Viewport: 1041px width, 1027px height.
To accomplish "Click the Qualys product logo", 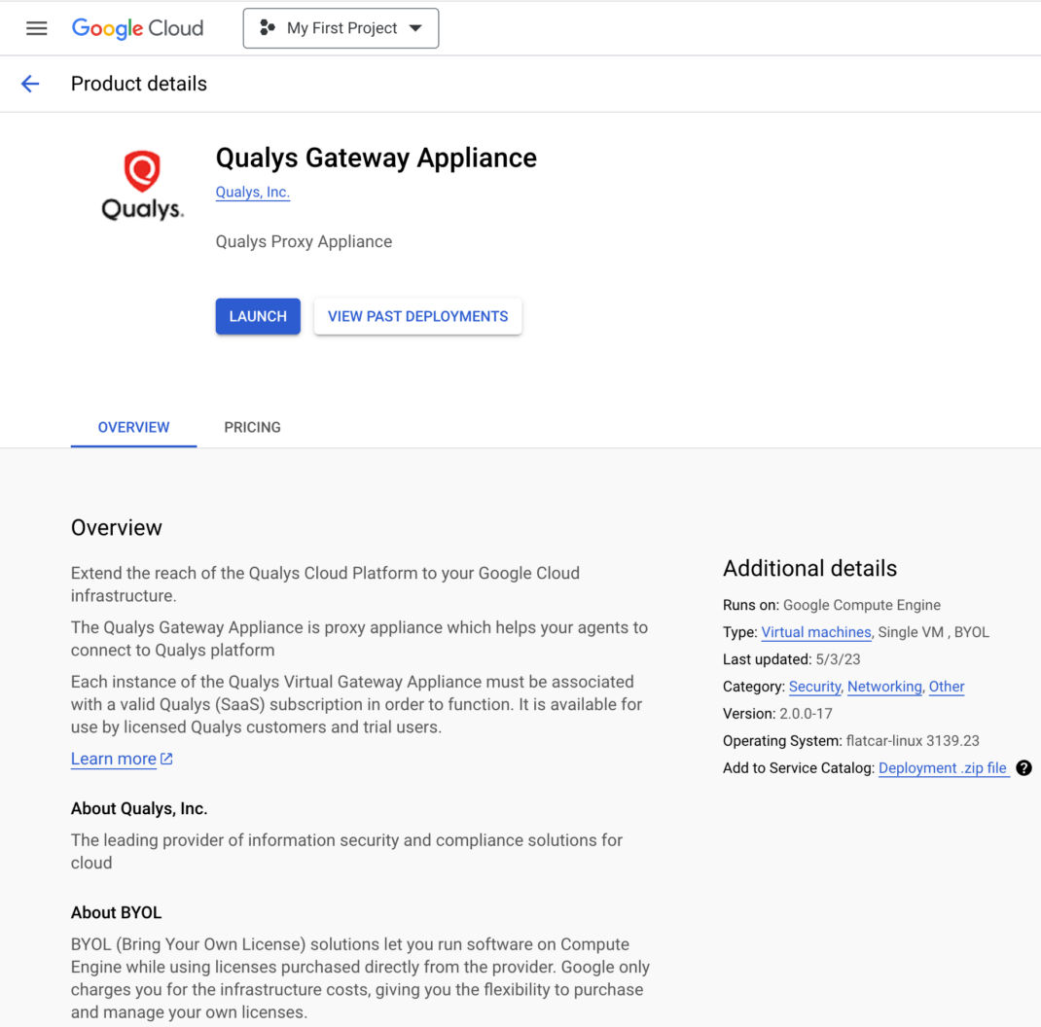I will (x=142, y=185).
